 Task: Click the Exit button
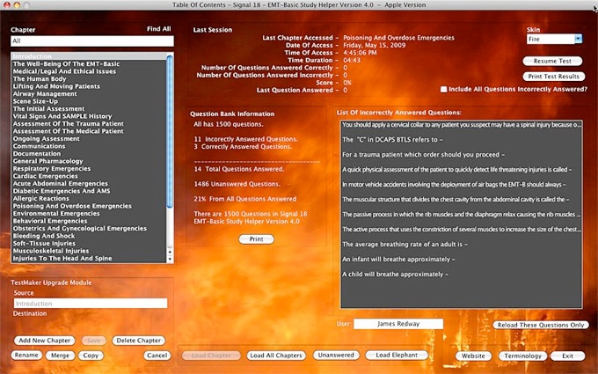click(x=567, y=356)
